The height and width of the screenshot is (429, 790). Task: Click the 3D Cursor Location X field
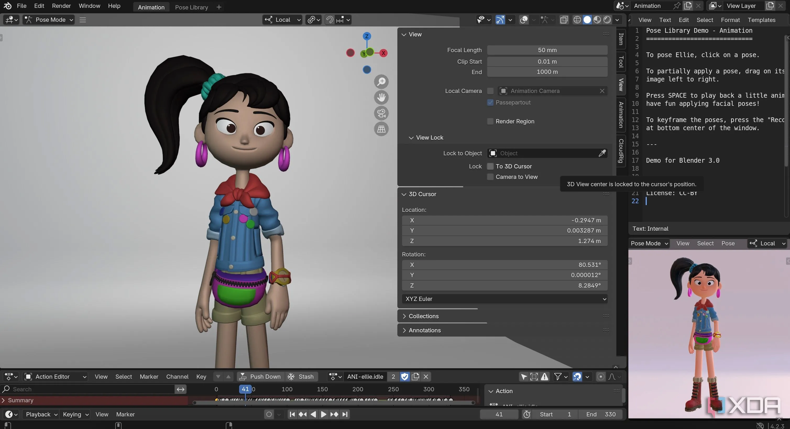504,221
